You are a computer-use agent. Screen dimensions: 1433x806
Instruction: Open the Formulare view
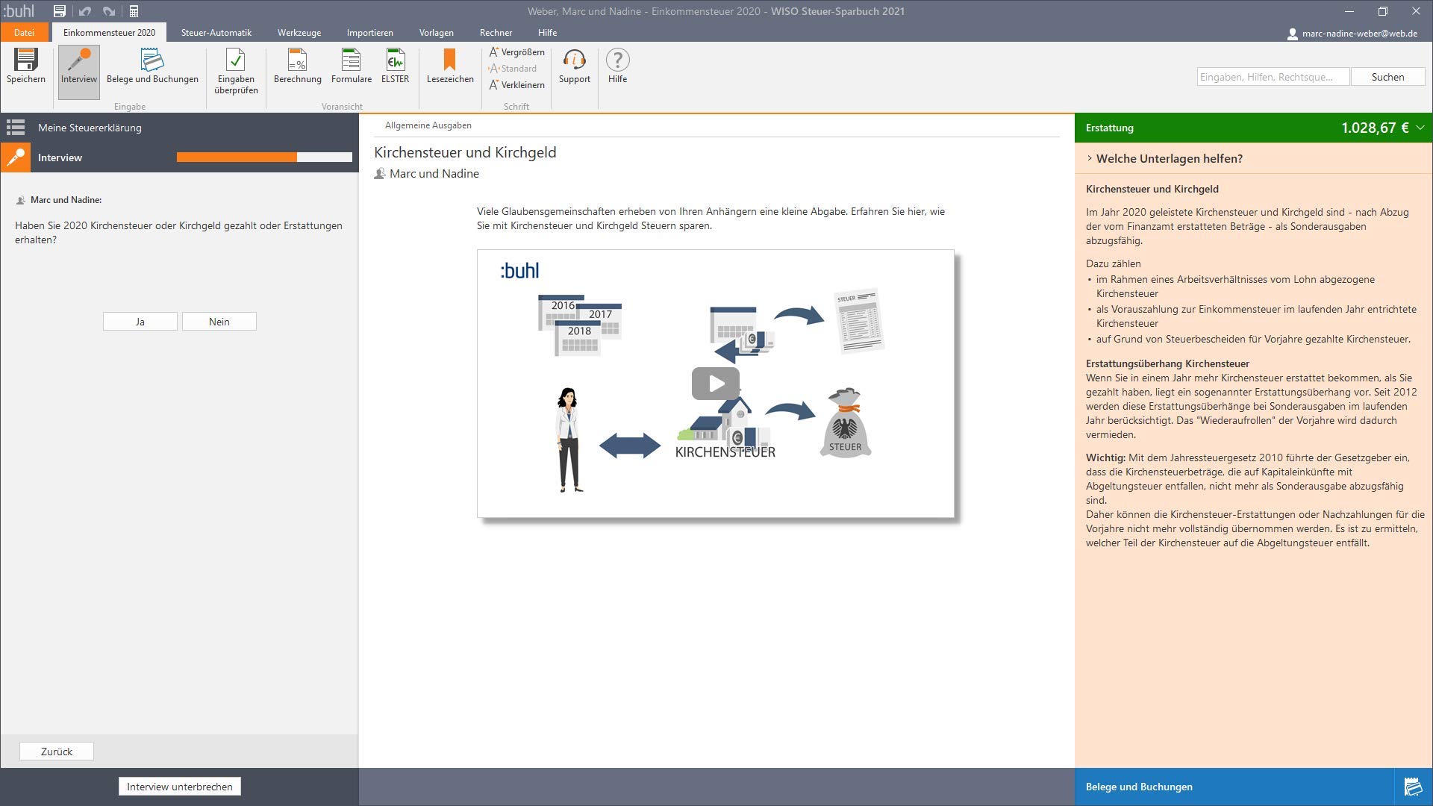351,66
